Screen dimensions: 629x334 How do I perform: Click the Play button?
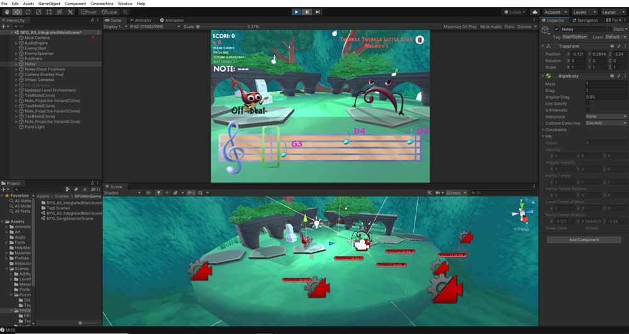[x=296, y=12]
